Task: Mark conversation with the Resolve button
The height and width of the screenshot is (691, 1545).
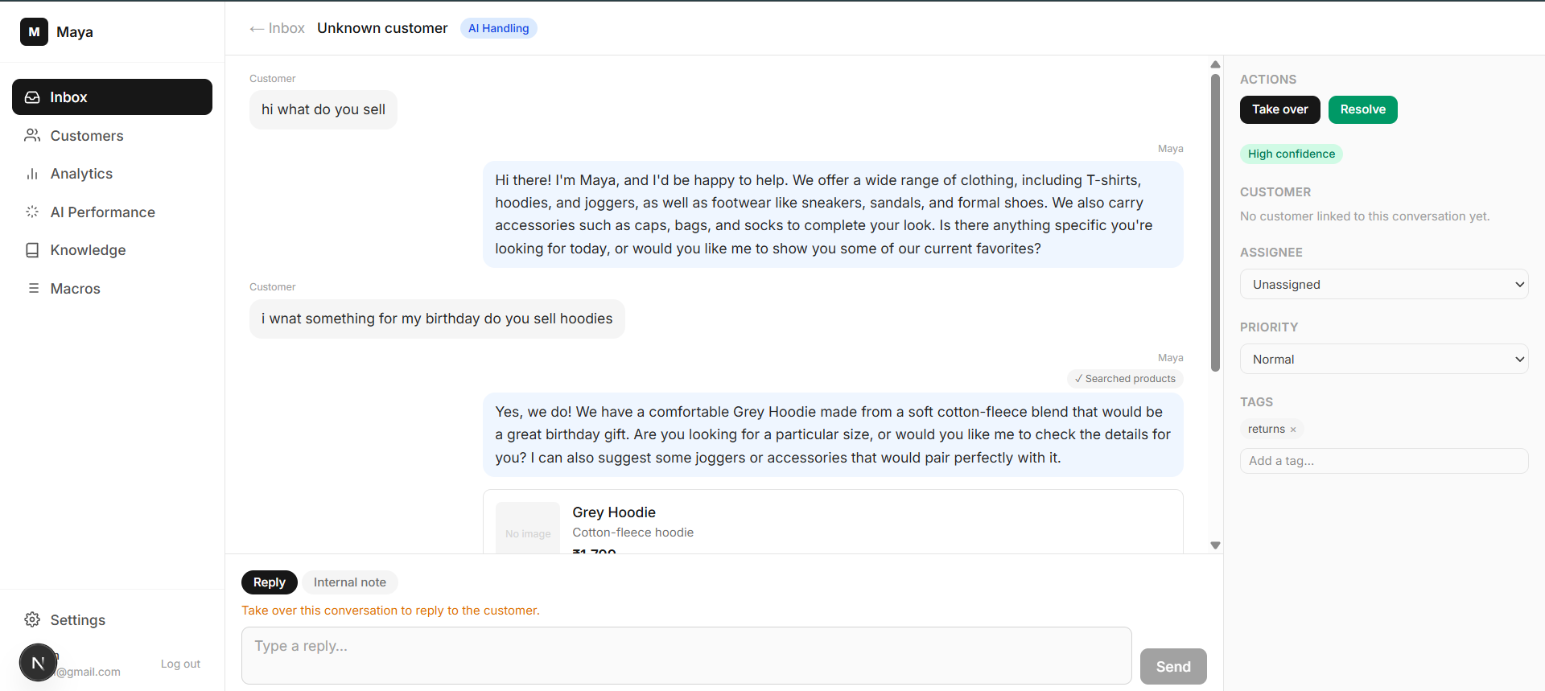Action: (x=1362, y=109)
